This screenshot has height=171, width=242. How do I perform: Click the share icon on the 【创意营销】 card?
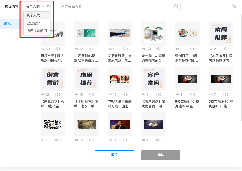coord(57,94)
